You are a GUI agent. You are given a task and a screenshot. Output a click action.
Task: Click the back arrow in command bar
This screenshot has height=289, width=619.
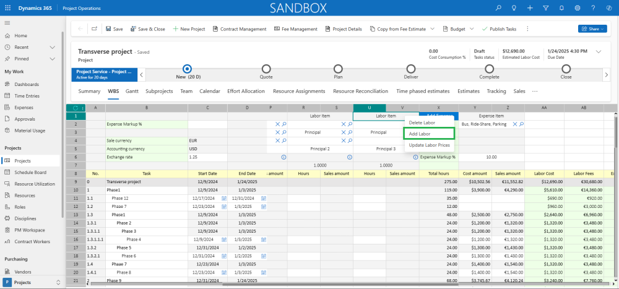click(x=80, y=29)
